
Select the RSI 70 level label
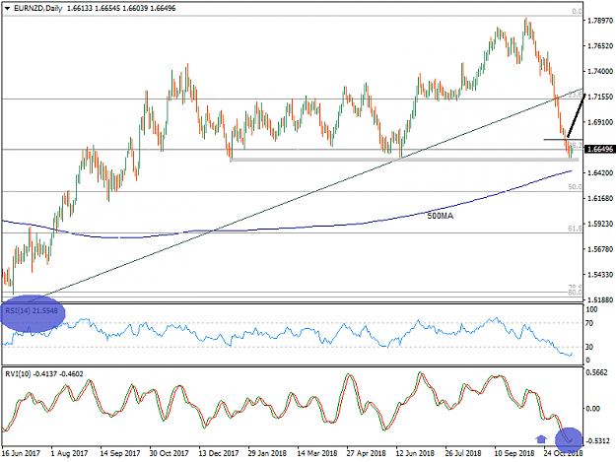[589, 323]
